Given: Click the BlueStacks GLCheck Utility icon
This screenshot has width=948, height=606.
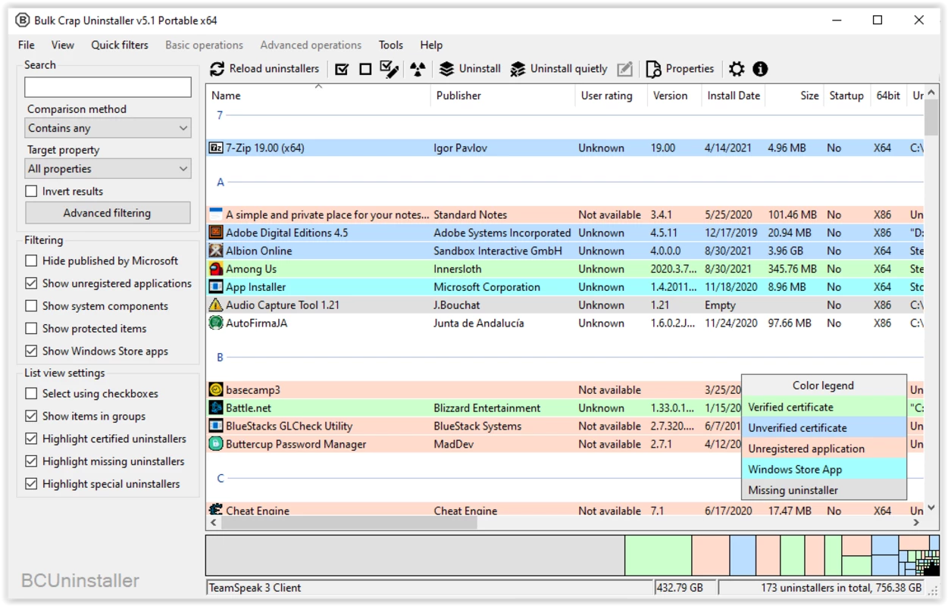Looking at the screenshot, I should 215,426.
